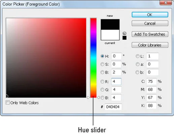Image resolution: width=174 pixels, height=134 pixels.
Task: Click the Cancel button
Action: click(x=150, y=23)
